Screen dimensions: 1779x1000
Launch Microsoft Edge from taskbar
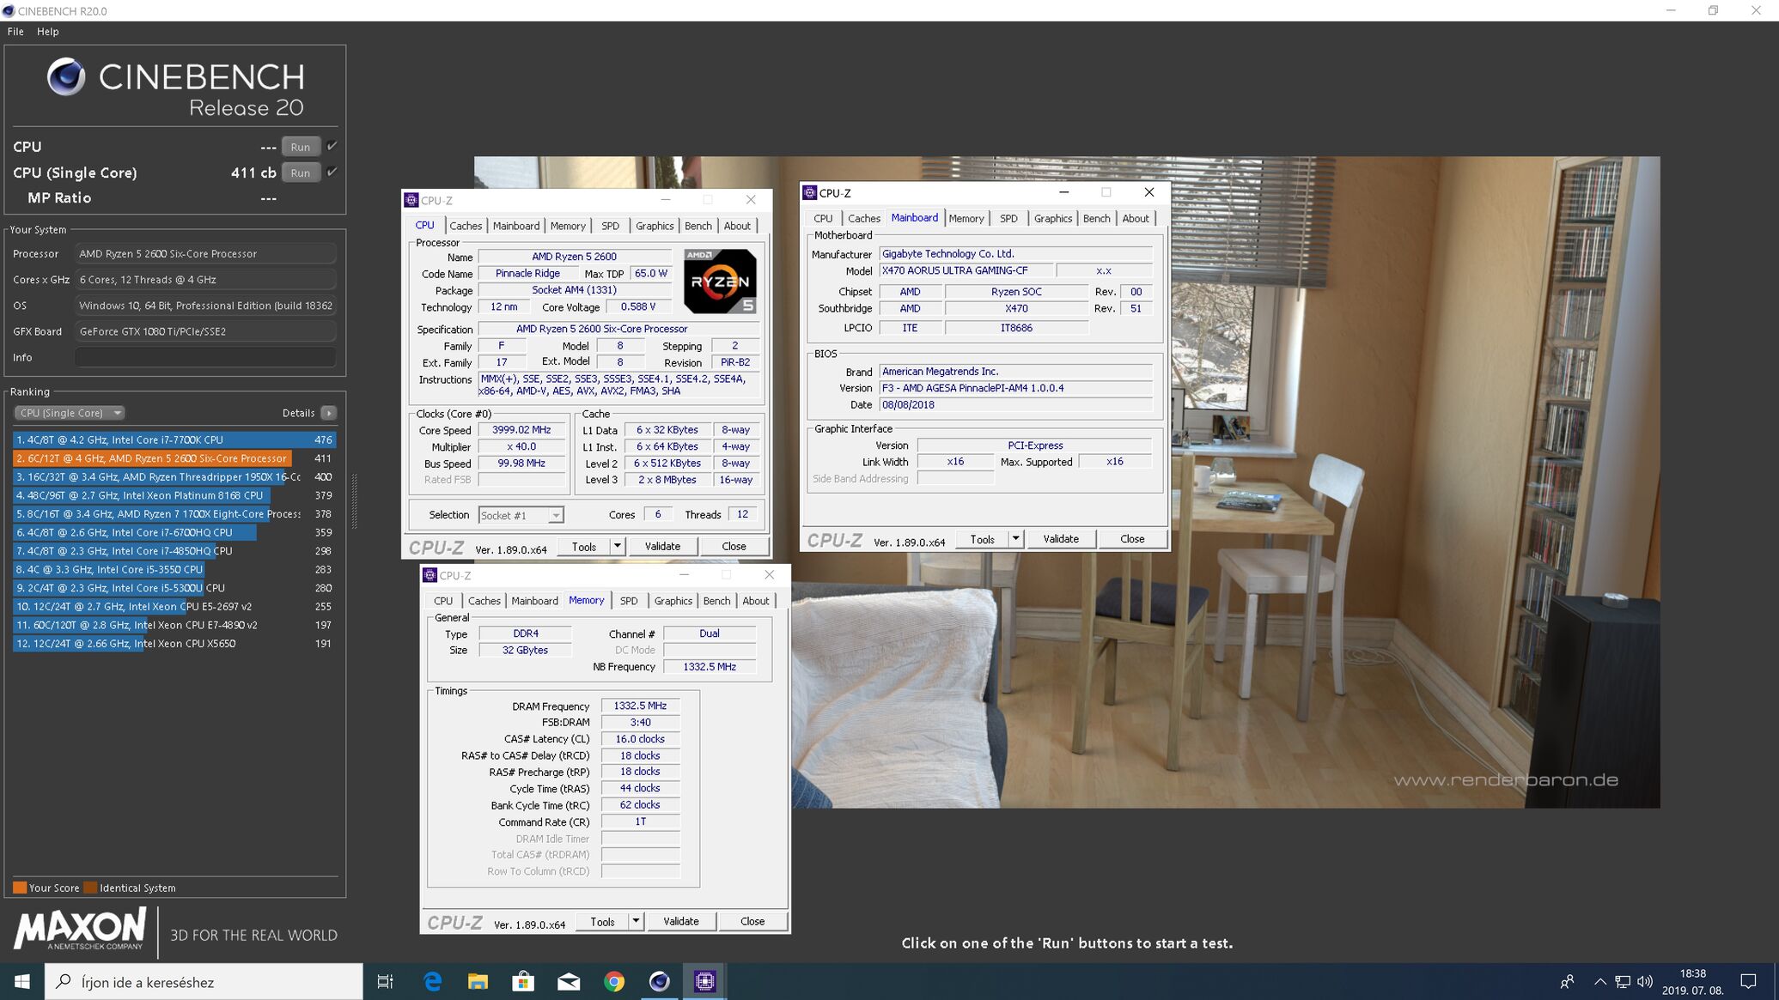(x=432, y=981)
